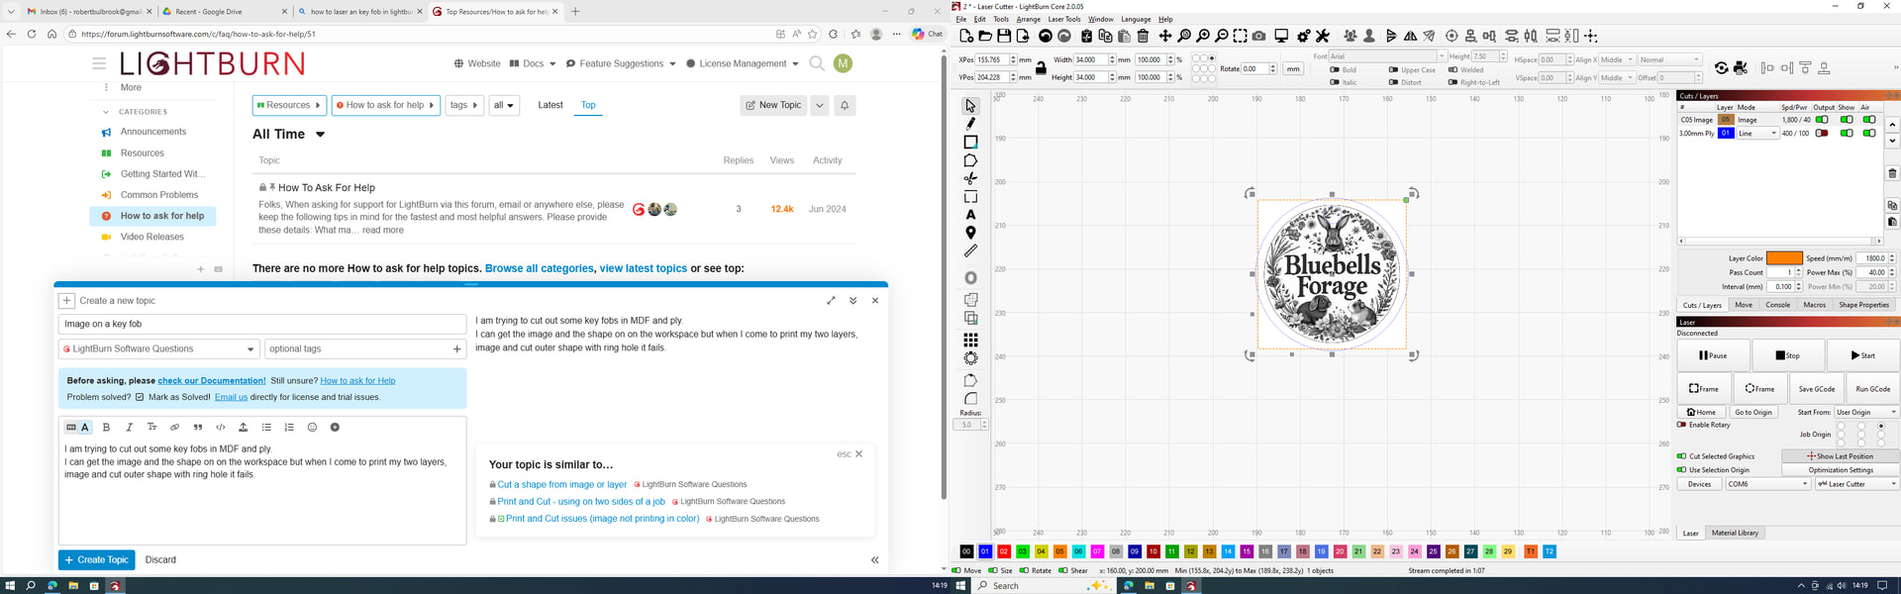Select red palette swatch 02
This screenshot has height=594, width=1901.
click(1004, 551)
